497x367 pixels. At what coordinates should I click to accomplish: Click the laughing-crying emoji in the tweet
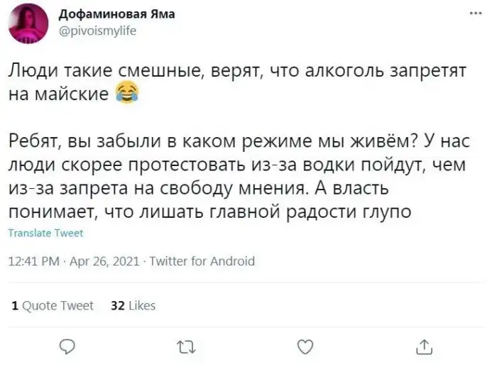[126, 92]
